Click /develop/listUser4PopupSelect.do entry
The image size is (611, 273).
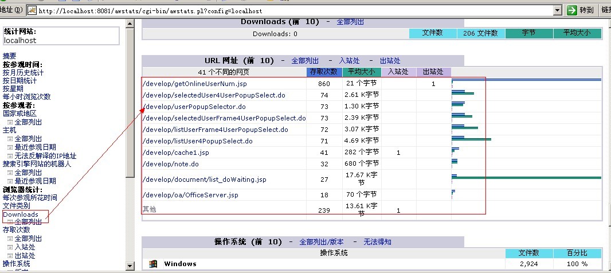pyautogui.click(x=198, y=141)
